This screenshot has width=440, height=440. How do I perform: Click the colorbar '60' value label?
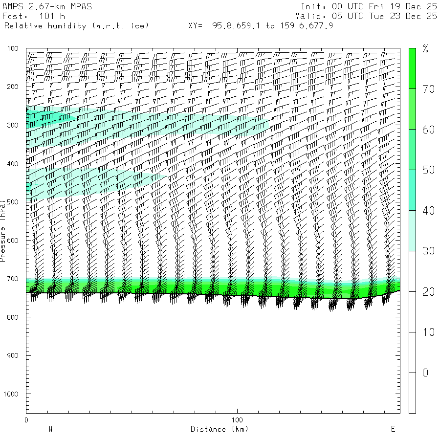[428, 130]
